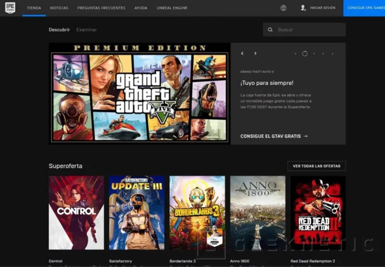Screen dimensions: 385x267
Task: Select the first carousel dot indicator
Action: 295,54
